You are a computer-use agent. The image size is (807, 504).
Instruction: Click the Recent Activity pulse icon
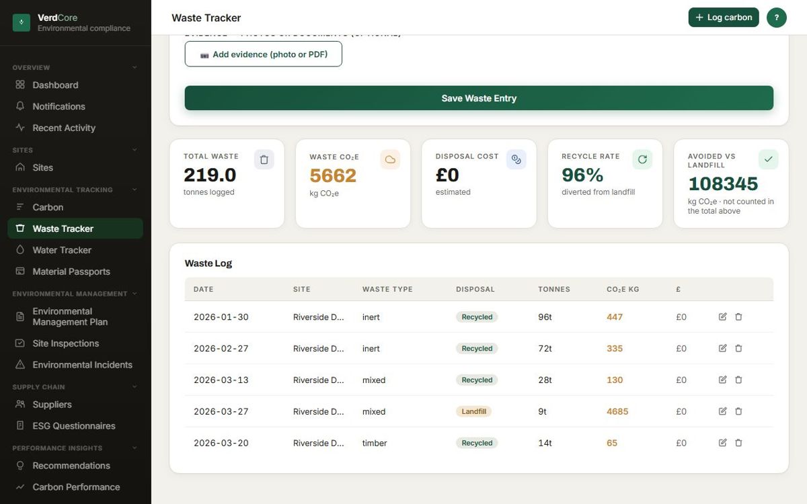coord(20,128)
